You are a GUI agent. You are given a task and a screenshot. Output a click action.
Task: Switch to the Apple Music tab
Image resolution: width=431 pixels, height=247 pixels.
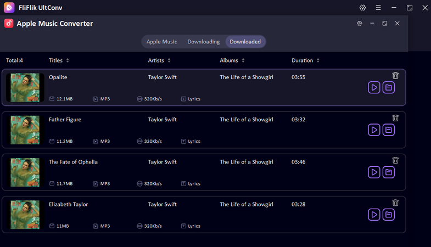click(x=161, y=42)
